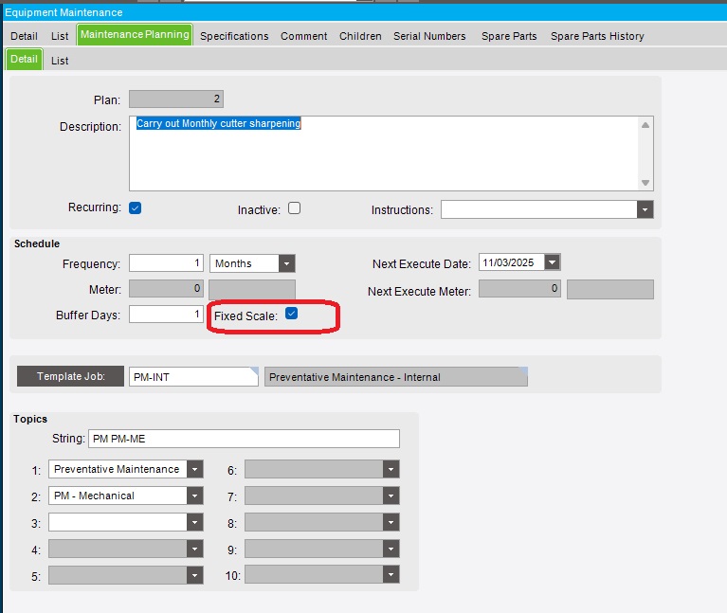This screenshot has height=613, width=727.
Task: Click the Plan number field
Action: [176, 99]
